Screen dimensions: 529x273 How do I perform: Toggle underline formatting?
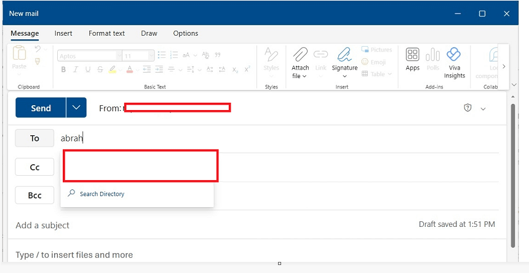pyautogui.click(x=88, y=69)
